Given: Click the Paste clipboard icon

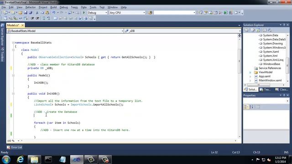Looking at the screenshot, I should (47, 13).
